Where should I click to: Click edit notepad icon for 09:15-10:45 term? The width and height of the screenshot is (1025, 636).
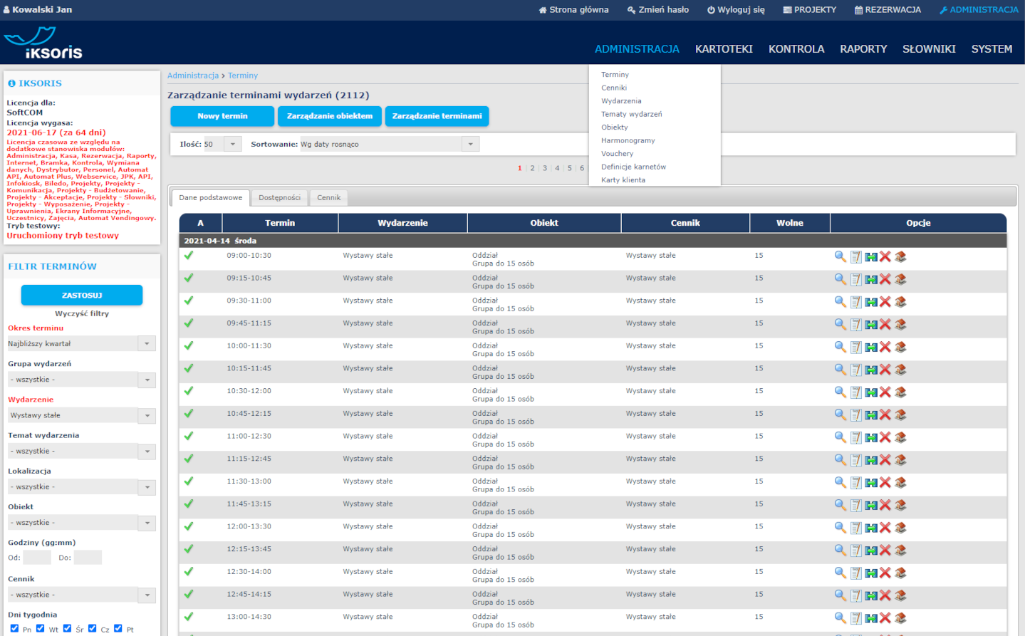point(855,279)
